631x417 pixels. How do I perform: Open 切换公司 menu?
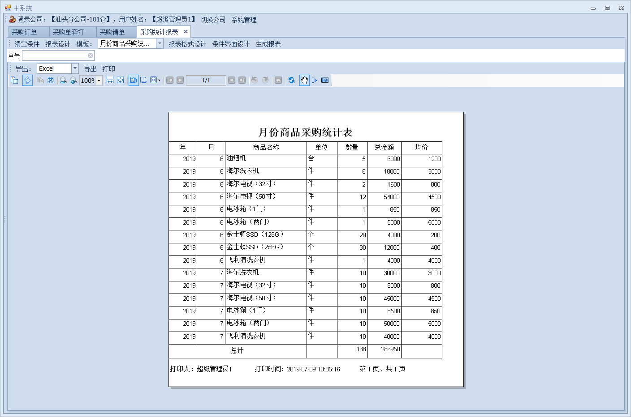pos(213,20)
